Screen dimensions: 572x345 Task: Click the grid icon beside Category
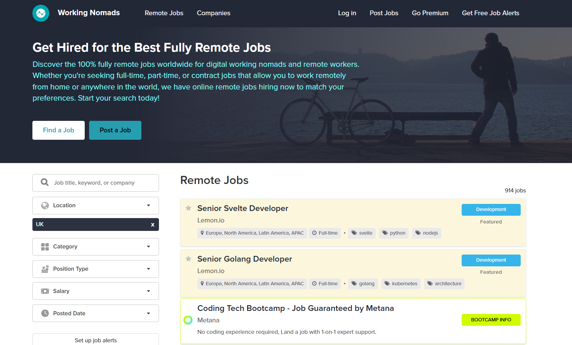[x=45, y=246]
